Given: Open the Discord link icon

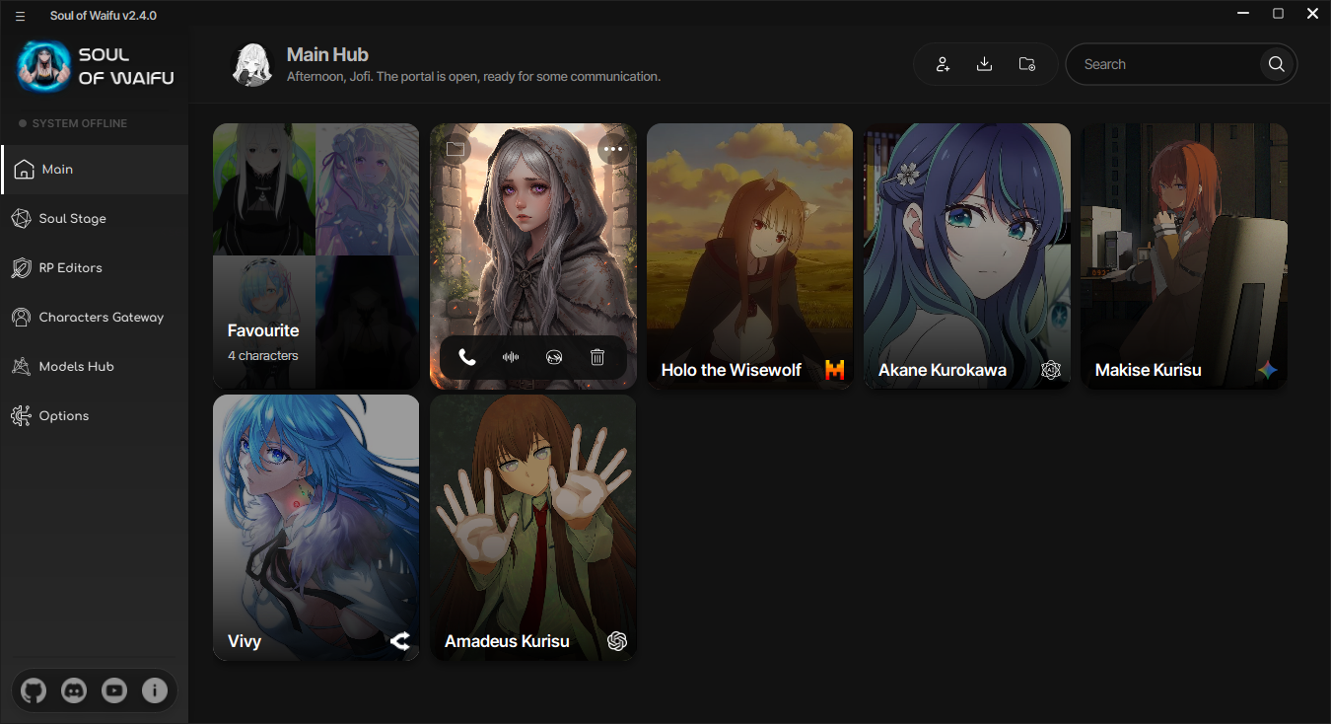Looking at the screenshot, I should [x=74, y=690].
